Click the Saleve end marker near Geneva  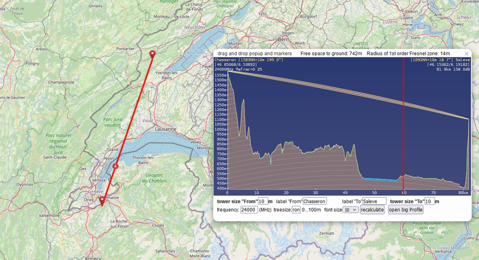(102, 200)
